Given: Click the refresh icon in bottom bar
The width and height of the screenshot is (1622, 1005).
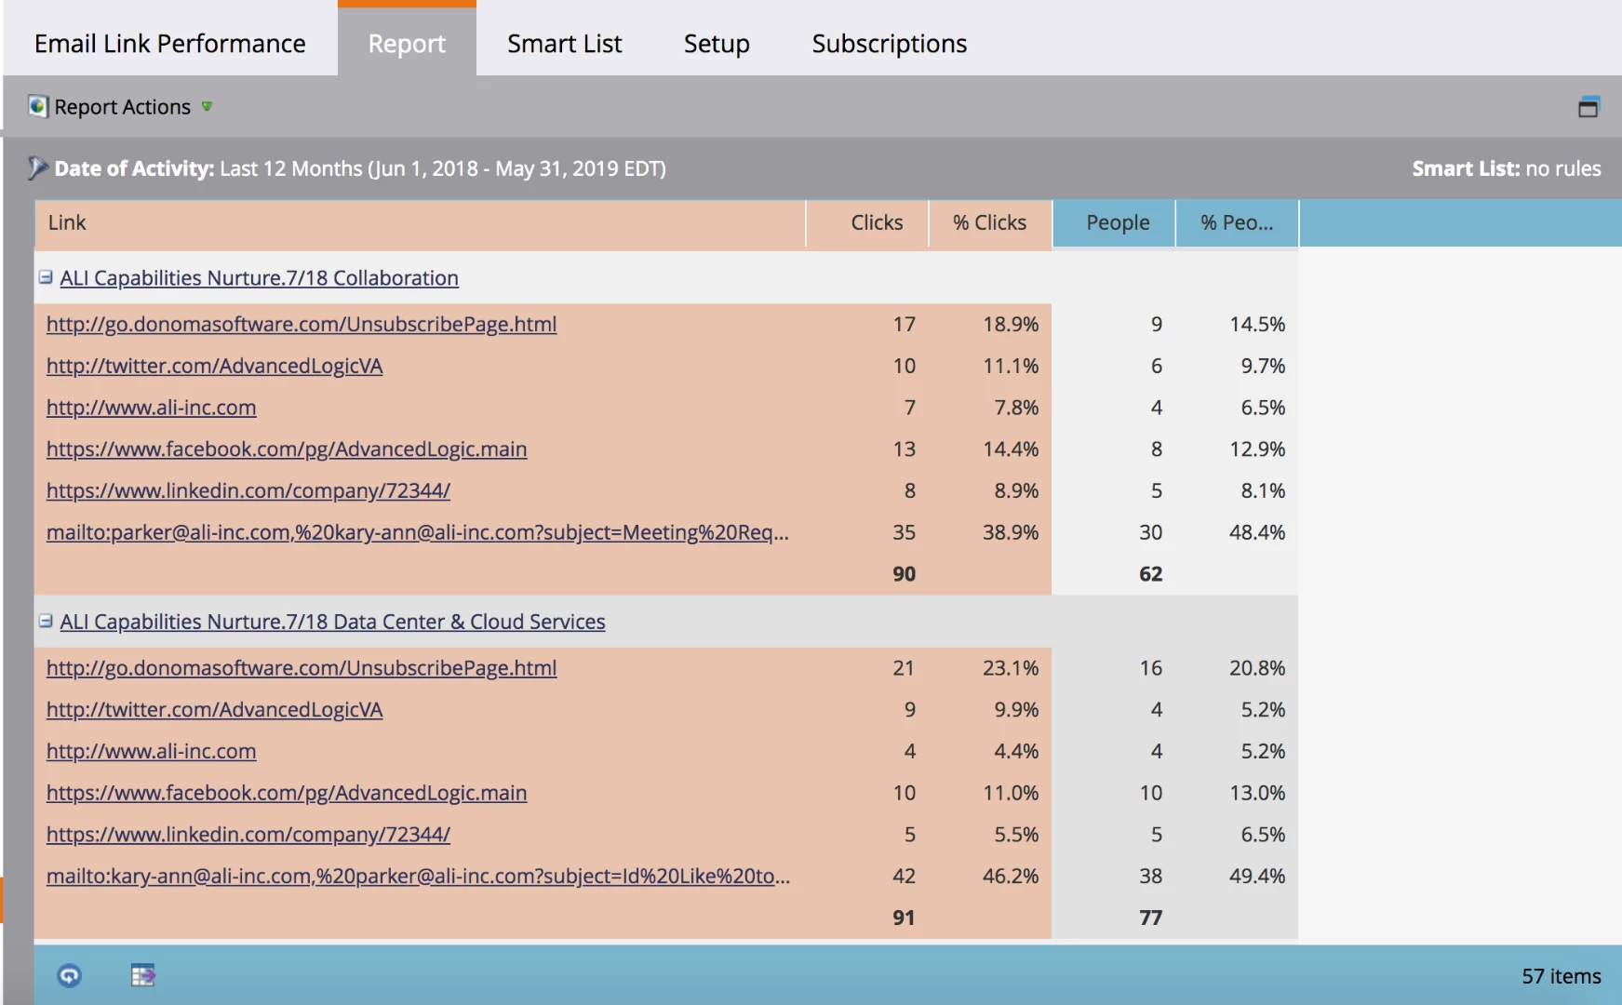Looking at the screenshot, I should point(70,975).
